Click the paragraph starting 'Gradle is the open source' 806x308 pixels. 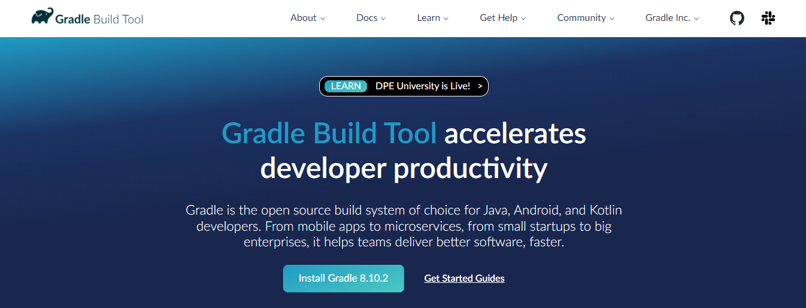click(404, 227)
